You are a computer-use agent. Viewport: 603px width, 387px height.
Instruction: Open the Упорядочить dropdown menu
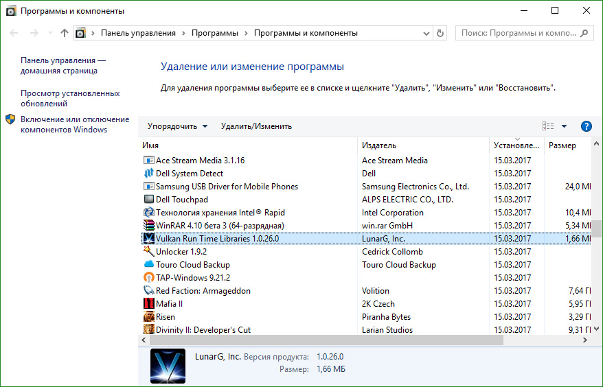[x=177, y=126]
